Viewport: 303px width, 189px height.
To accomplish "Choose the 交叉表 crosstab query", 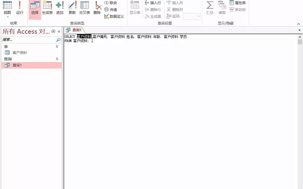I will coord(85,8).
